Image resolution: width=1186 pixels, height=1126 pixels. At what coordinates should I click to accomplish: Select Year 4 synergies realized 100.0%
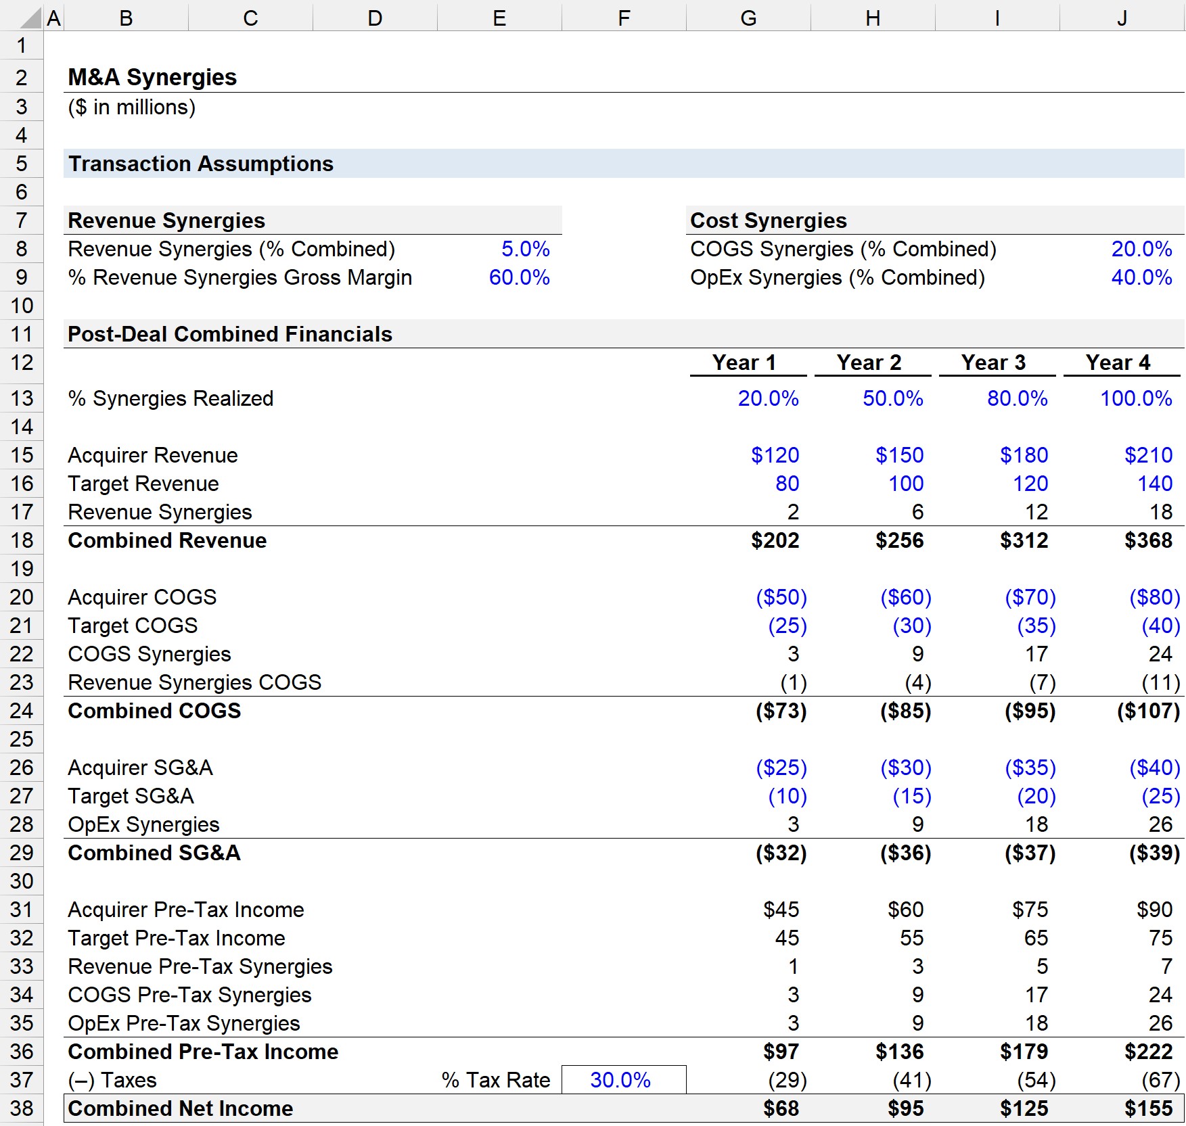coord(1137,398)
